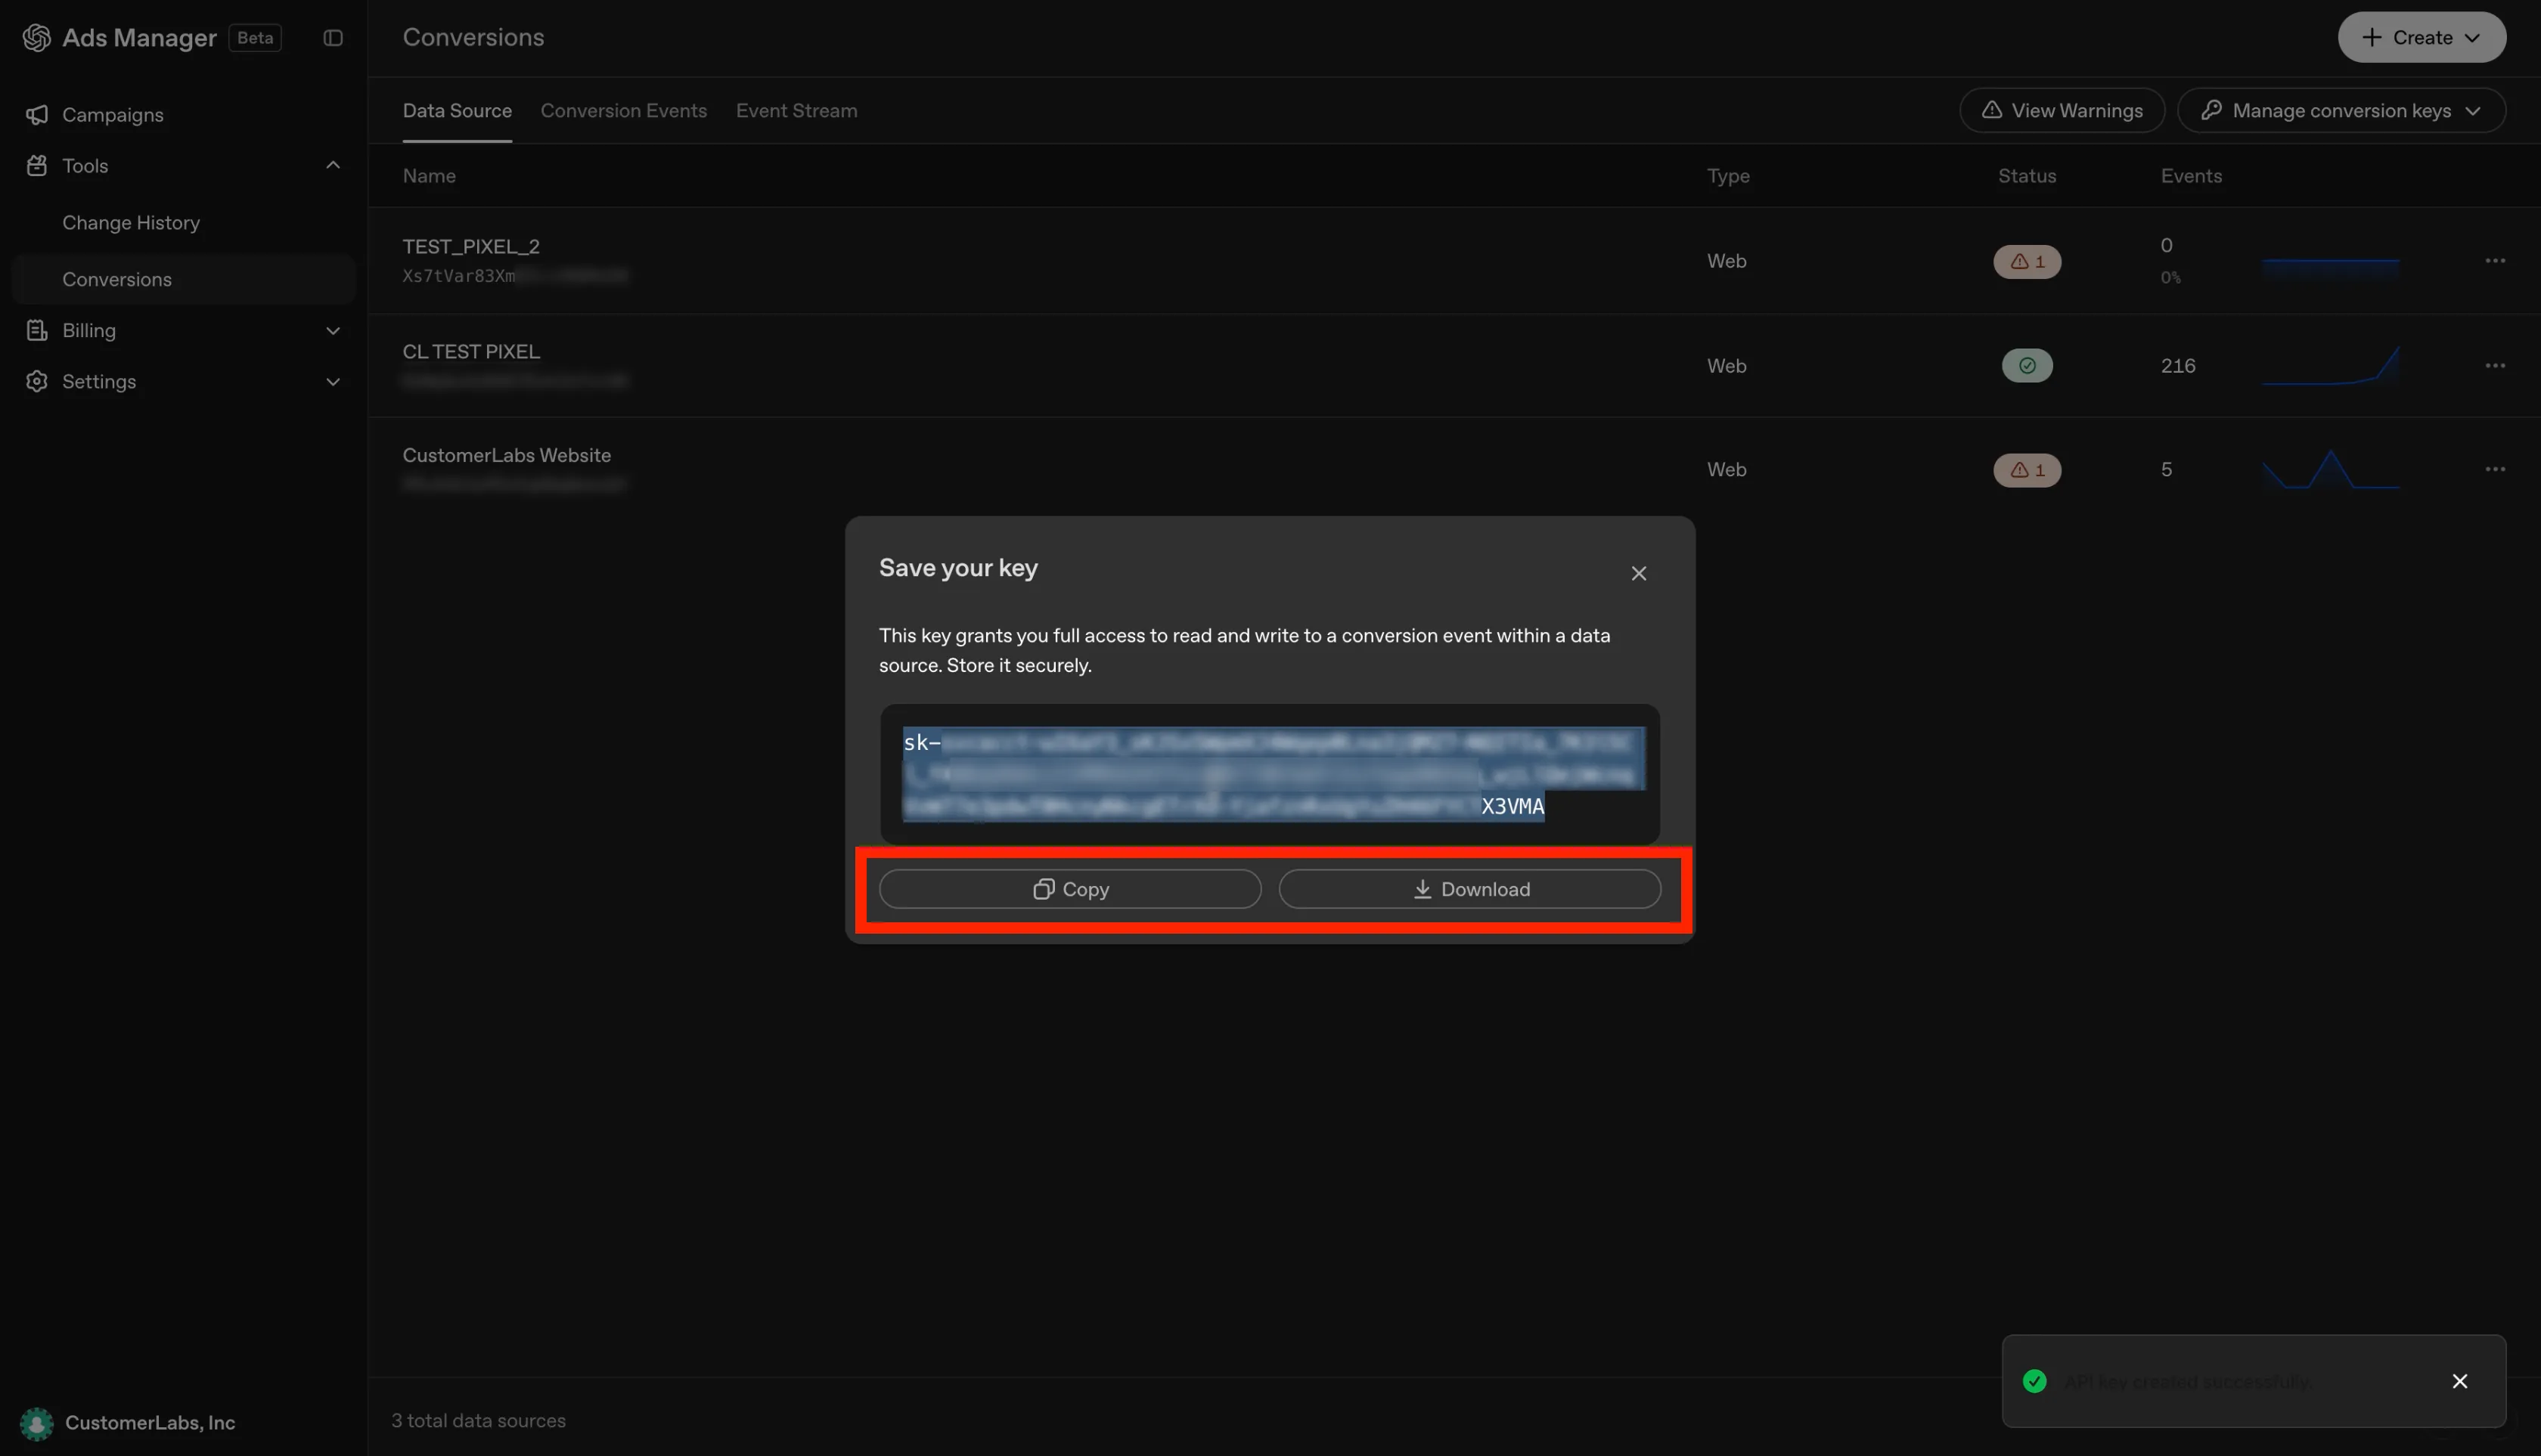Click the Download key button

(1469, 889)
